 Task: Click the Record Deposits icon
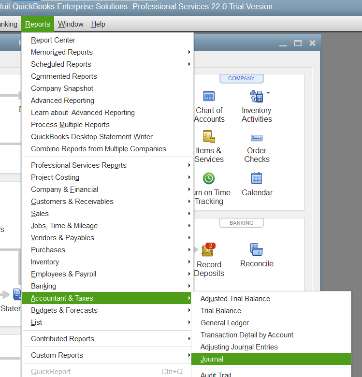(x=208, y=250)
